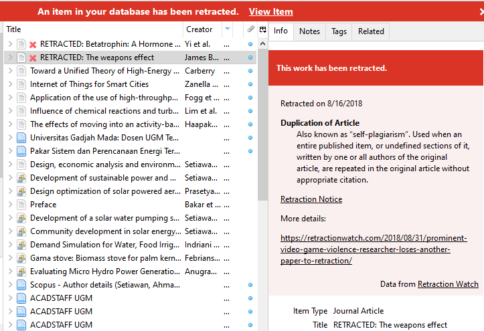The width and height of the screenshot is (484, 331).
Task: Expand the weapons effect item
Action: (x=10, y=58)
